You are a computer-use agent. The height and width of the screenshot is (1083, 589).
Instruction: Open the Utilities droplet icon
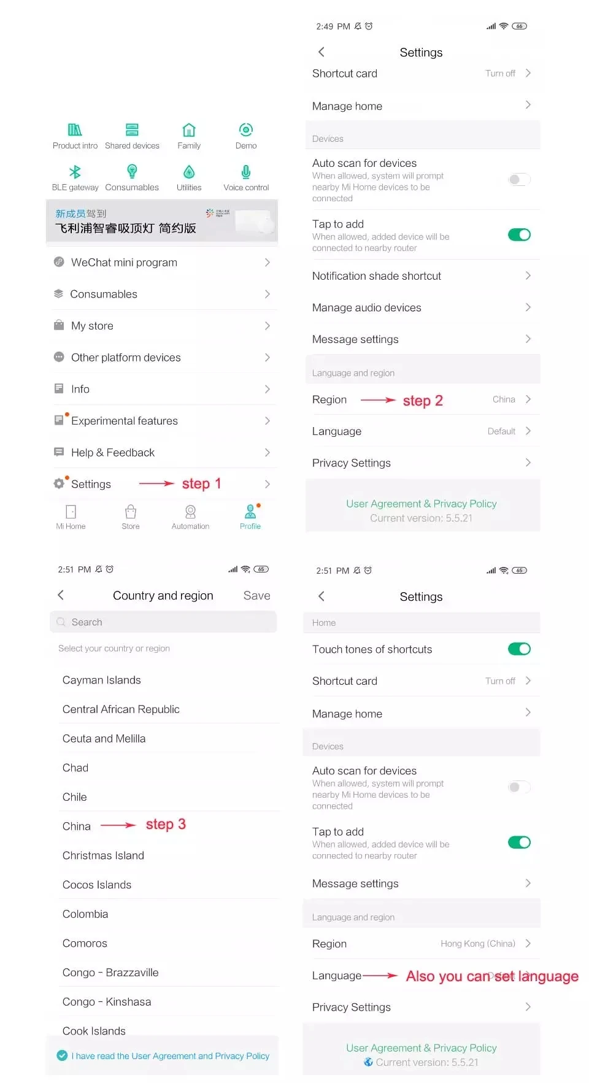coord(189,171)
